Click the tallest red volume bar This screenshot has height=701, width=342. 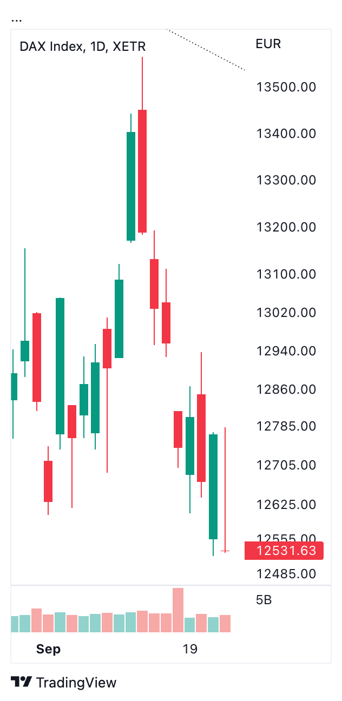point(178,610)
